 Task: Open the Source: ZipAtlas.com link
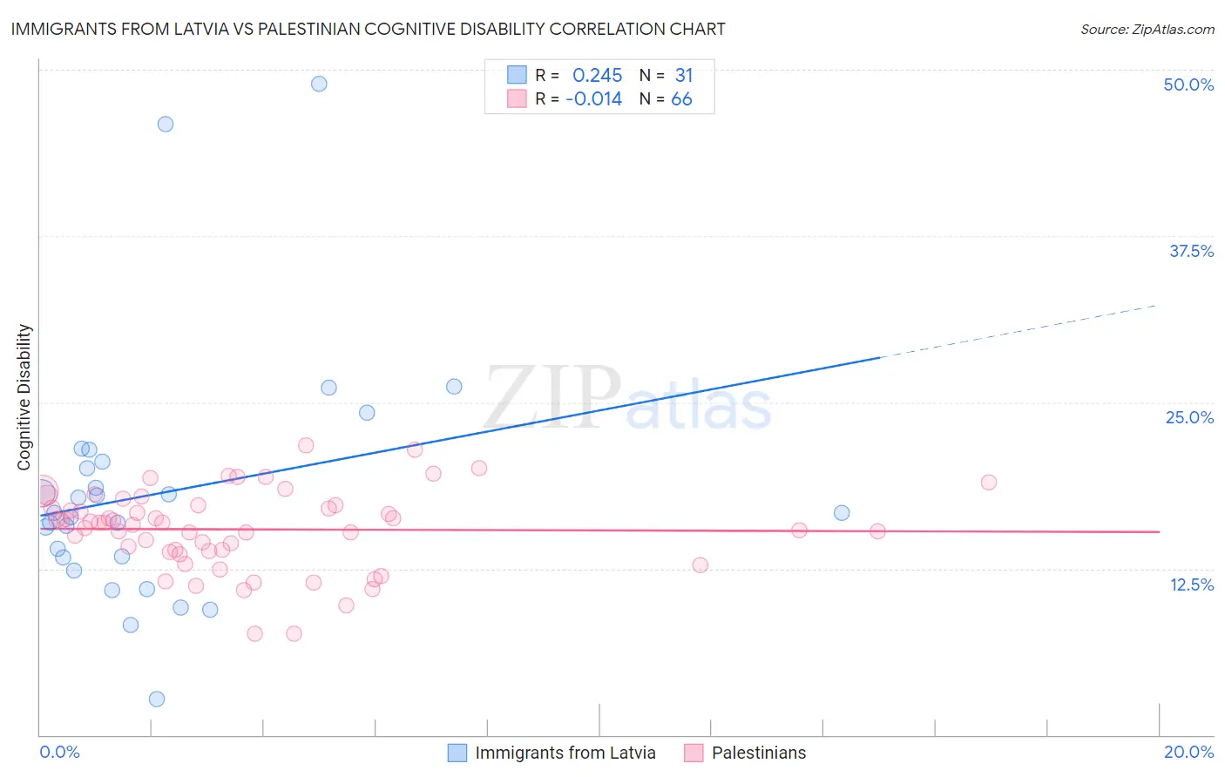click(x=1147, y=29)
